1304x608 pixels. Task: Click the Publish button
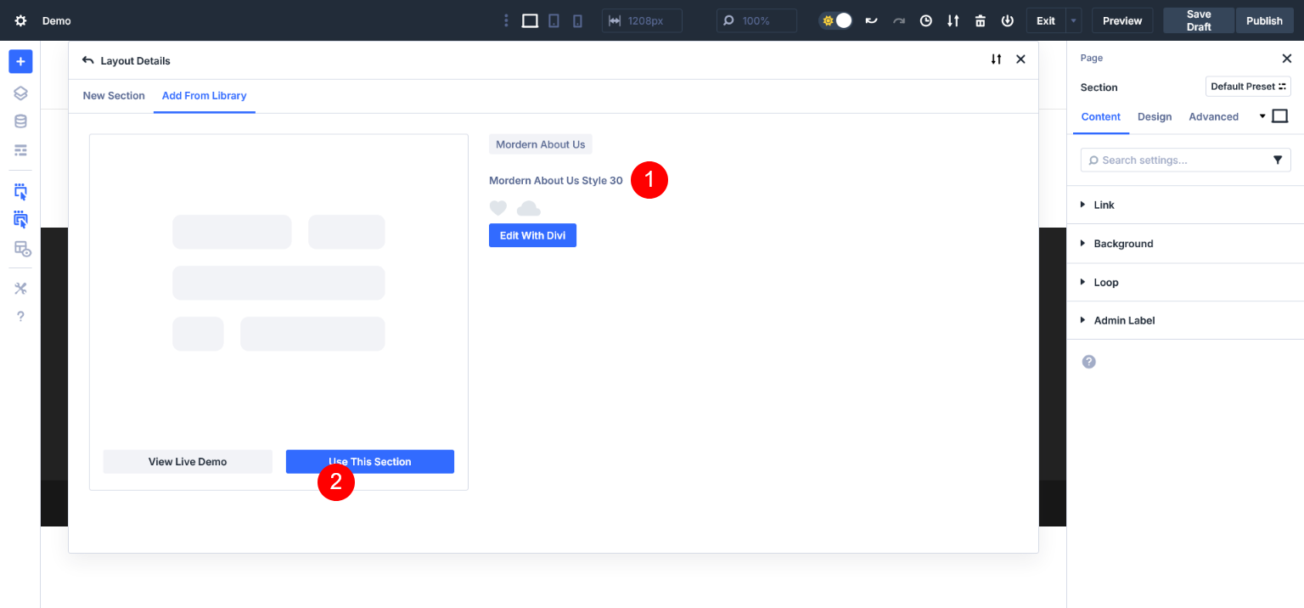click(1264, 20)
